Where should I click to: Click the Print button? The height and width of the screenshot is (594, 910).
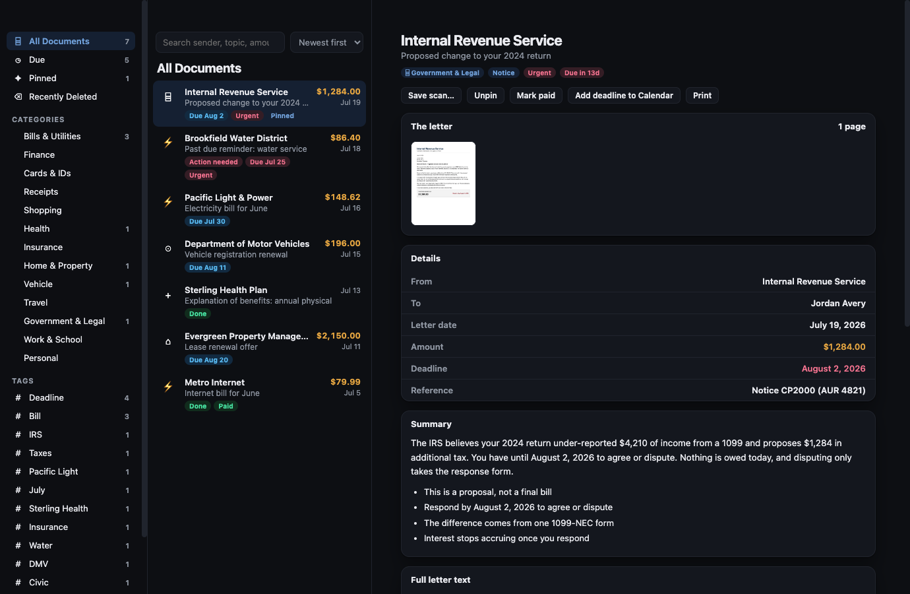tap(702, 95)
